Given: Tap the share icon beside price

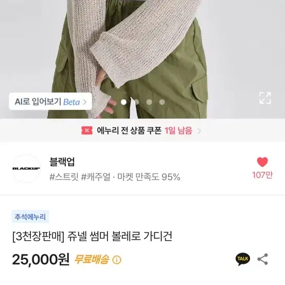Looking at the screenshot, I should [263, 259].
